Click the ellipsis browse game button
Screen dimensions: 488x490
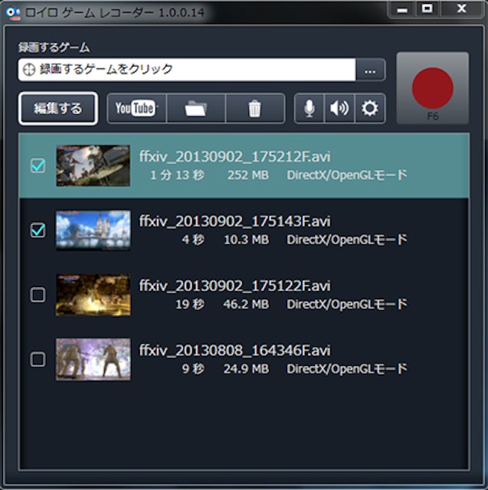pos(370,70)
